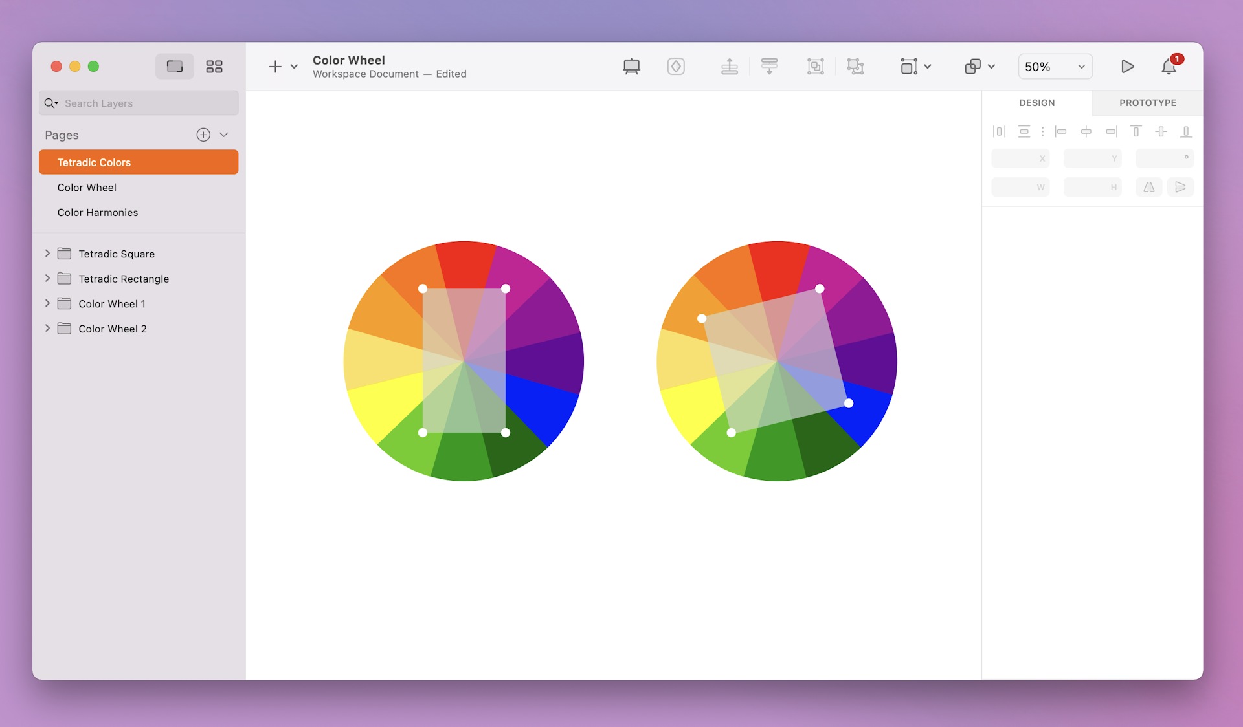
Task: Click the present/play button to preview
Action: click(1126, 66)
